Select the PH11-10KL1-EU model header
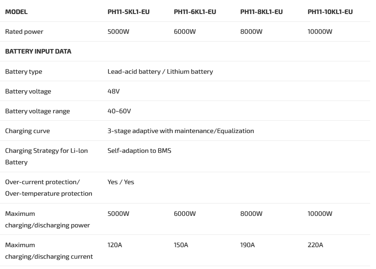This screenshot has height=269, width=376. click(x=330, y=12)
